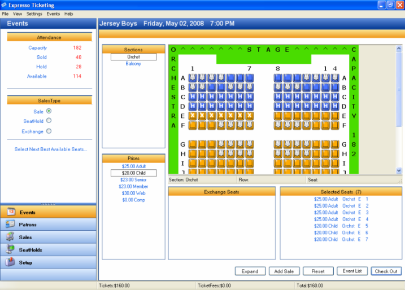Viewport: 405px width, 290px height.
Task: Click the Add Sale button
Action: coord(284,271)
